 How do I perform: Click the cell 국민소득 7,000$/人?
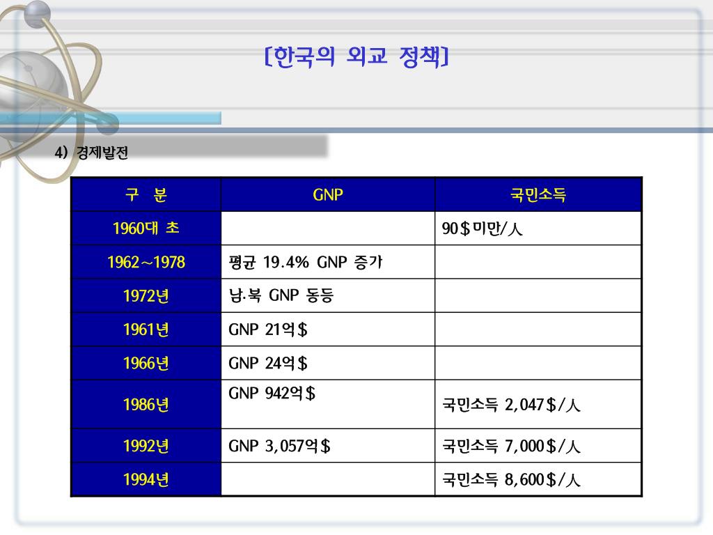pos(538,446)
